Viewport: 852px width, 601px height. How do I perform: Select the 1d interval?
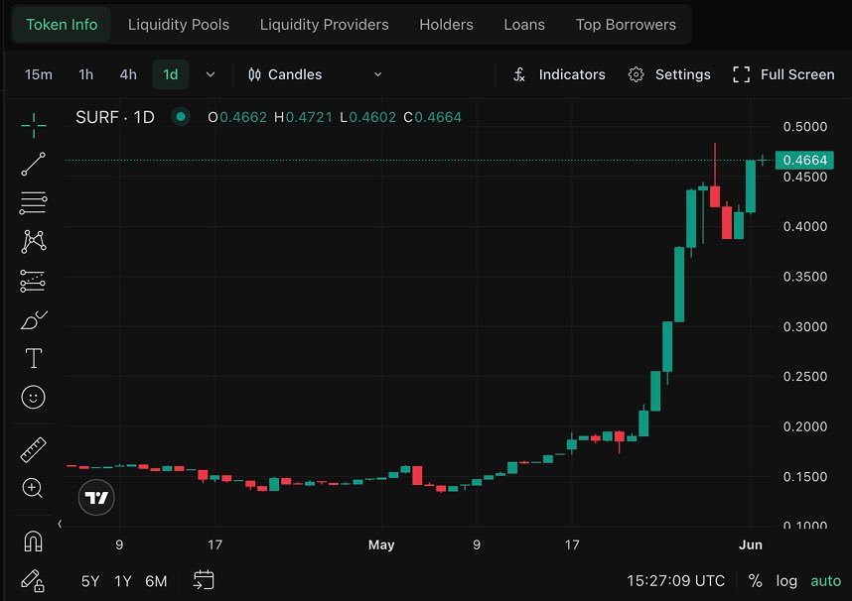pyautogui.click(x=171, y=74)
